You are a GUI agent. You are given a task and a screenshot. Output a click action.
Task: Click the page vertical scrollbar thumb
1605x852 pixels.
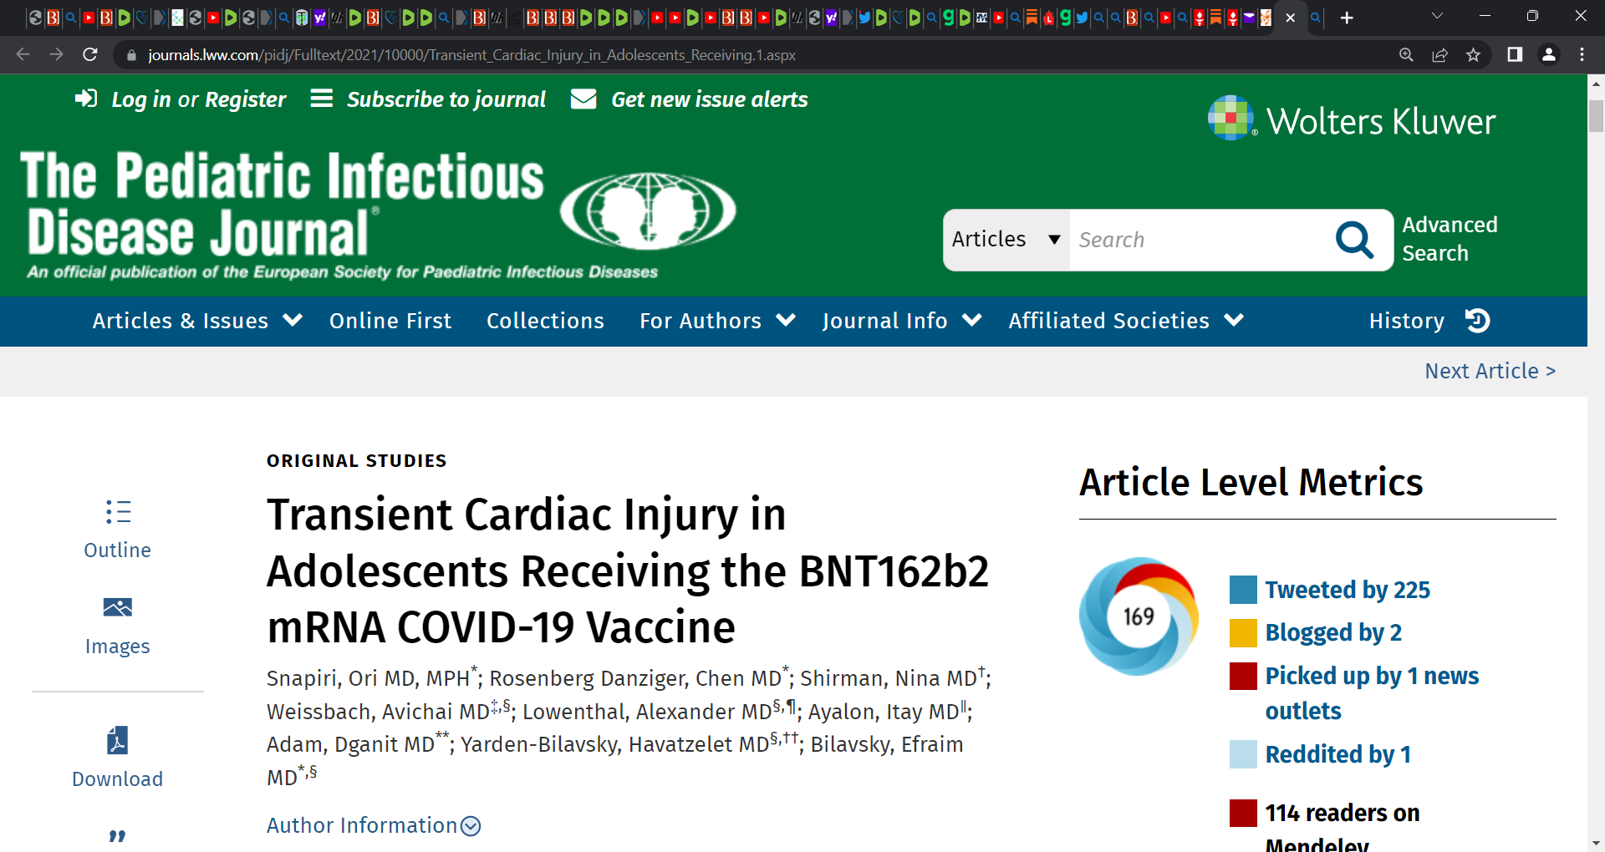click(x=1596, y=115)
